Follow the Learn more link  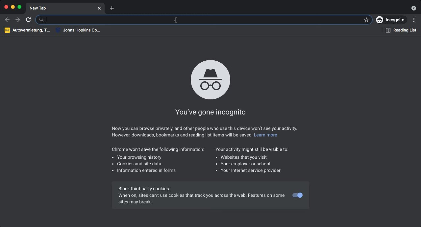click(265, 135)
